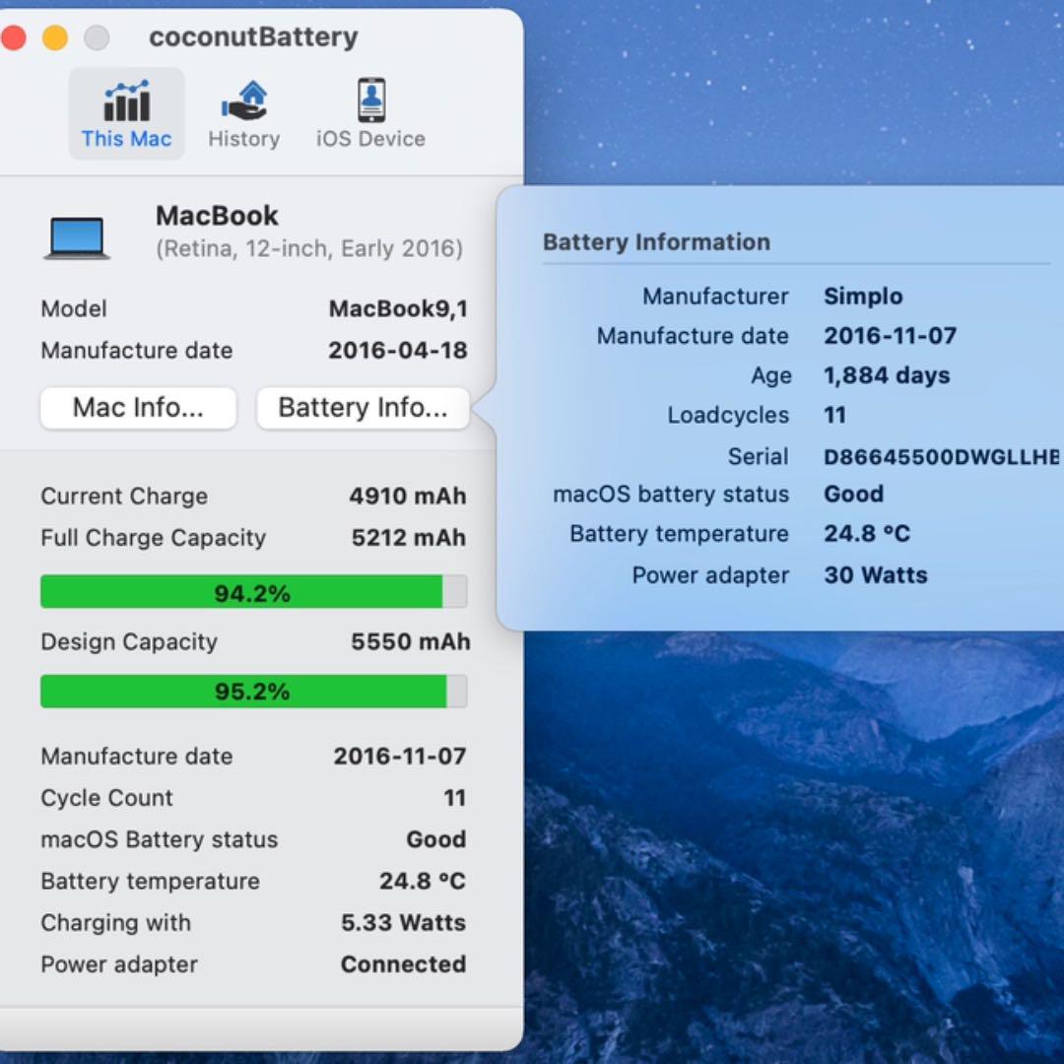
Task: Click the Battery Information popover heading
Action: point(657,242)
